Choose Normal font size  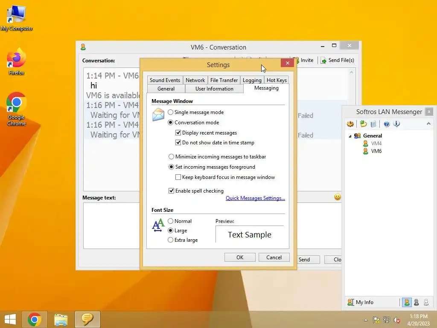click(x=180, y=221)
